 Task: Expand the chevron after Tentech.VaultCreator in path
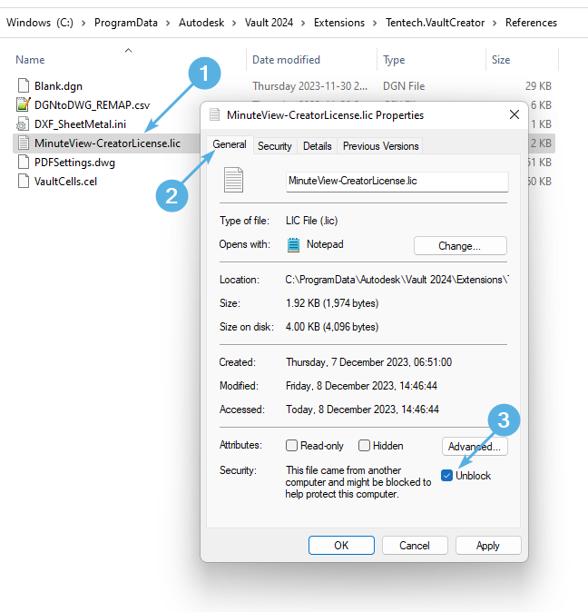click(495, 23)
